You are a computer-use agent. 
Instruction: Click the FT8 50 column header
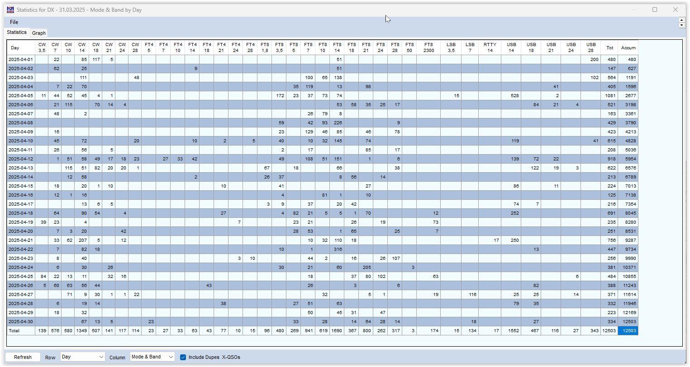(x=409, y=47)
